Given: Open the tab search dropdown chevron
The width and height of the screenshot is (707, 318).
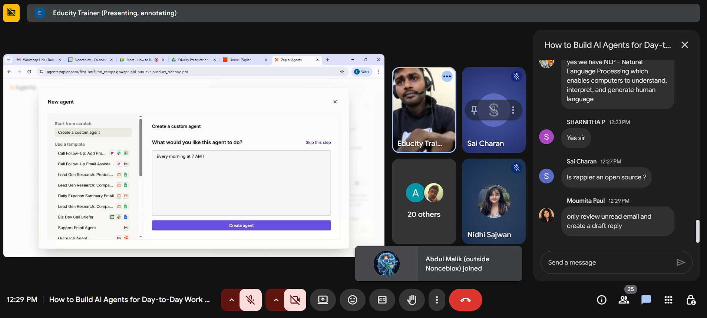Looking at the screenshot, I should coord(9,60).
